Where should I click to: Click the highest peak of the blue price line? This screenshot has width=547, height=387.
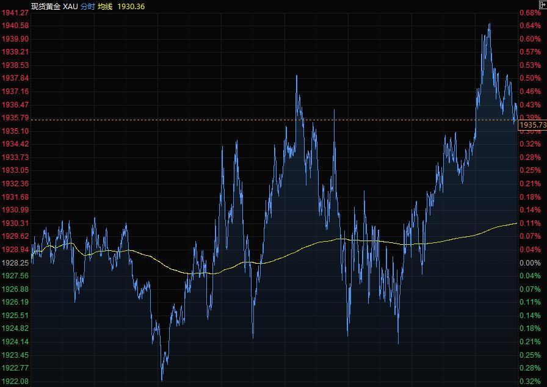coord(490,24)
